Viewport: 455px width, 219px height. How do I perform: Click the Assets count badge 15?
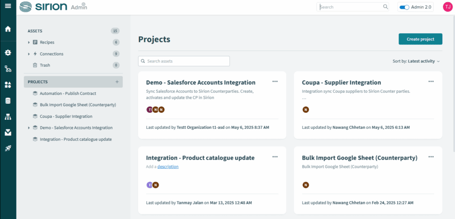[115, 31]
